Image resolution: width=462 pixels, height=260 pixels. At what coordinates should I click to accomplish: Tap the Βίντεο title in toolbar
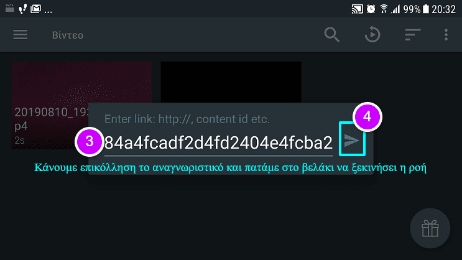tap(68, 35)
